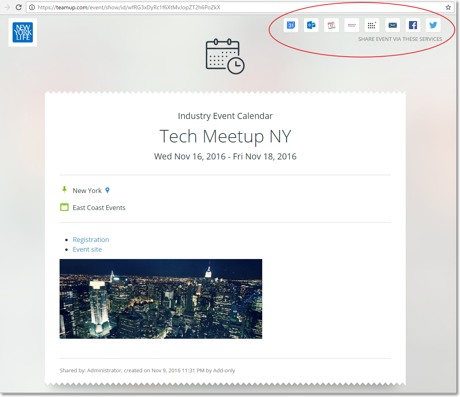Click the event date range text
Screen dimensions: 460x397
(225, 157)
